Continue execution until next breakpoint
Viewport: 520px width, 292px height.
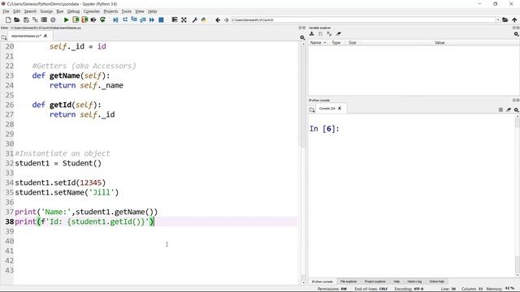(x=152, y=19)
